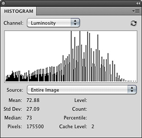The height and width of the screenshot is (138, 142).
Task: Click the Source dropdown stepper arrows
Action: click(x=132, y=90)
